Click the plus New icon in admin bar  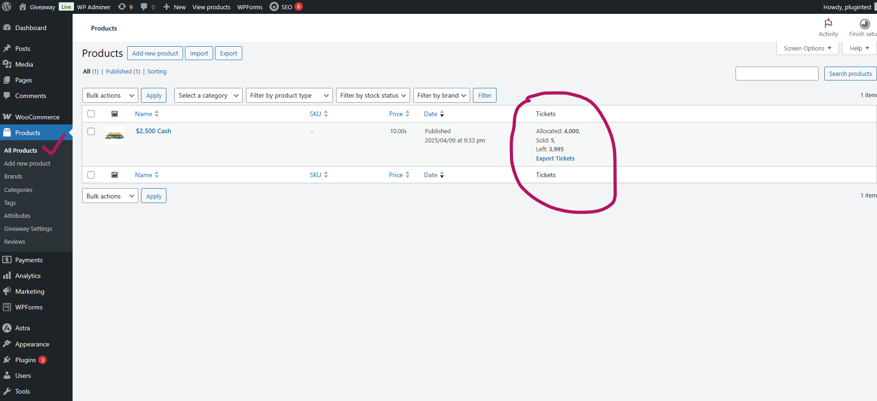click(x=166, y=7)
